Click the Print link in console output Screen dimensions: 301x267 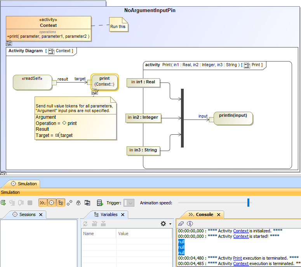tap(237, 258)
